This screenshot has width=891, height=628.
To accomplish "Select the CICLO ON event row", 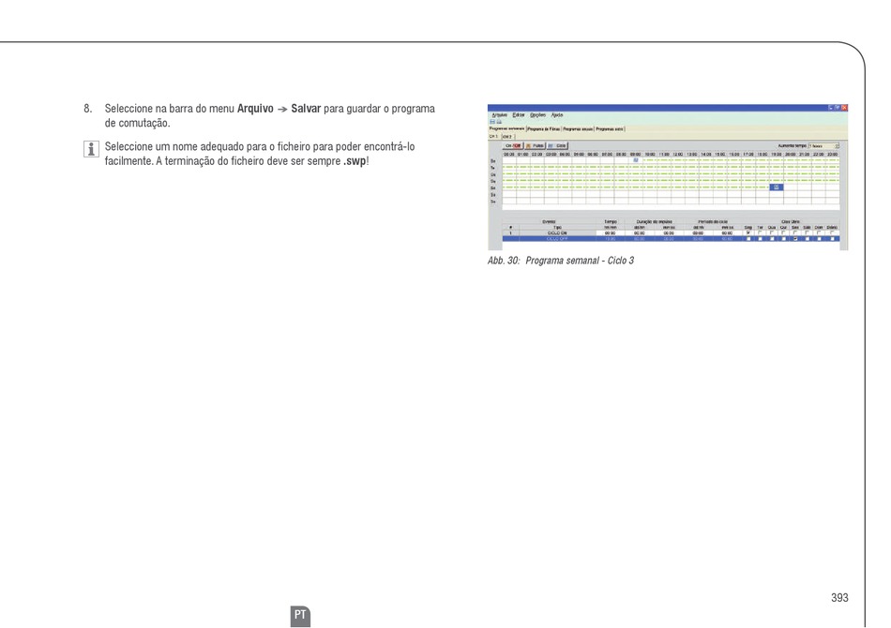I will (x=671, y=232).
